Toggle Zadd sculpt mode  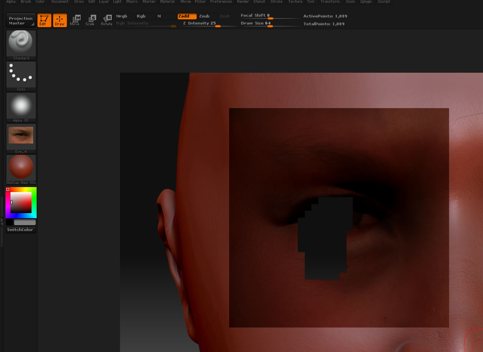click(187, 16)
